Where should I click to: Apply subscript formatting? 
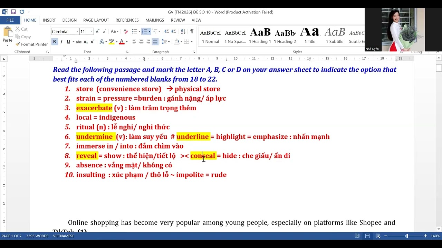pos(86,42)
